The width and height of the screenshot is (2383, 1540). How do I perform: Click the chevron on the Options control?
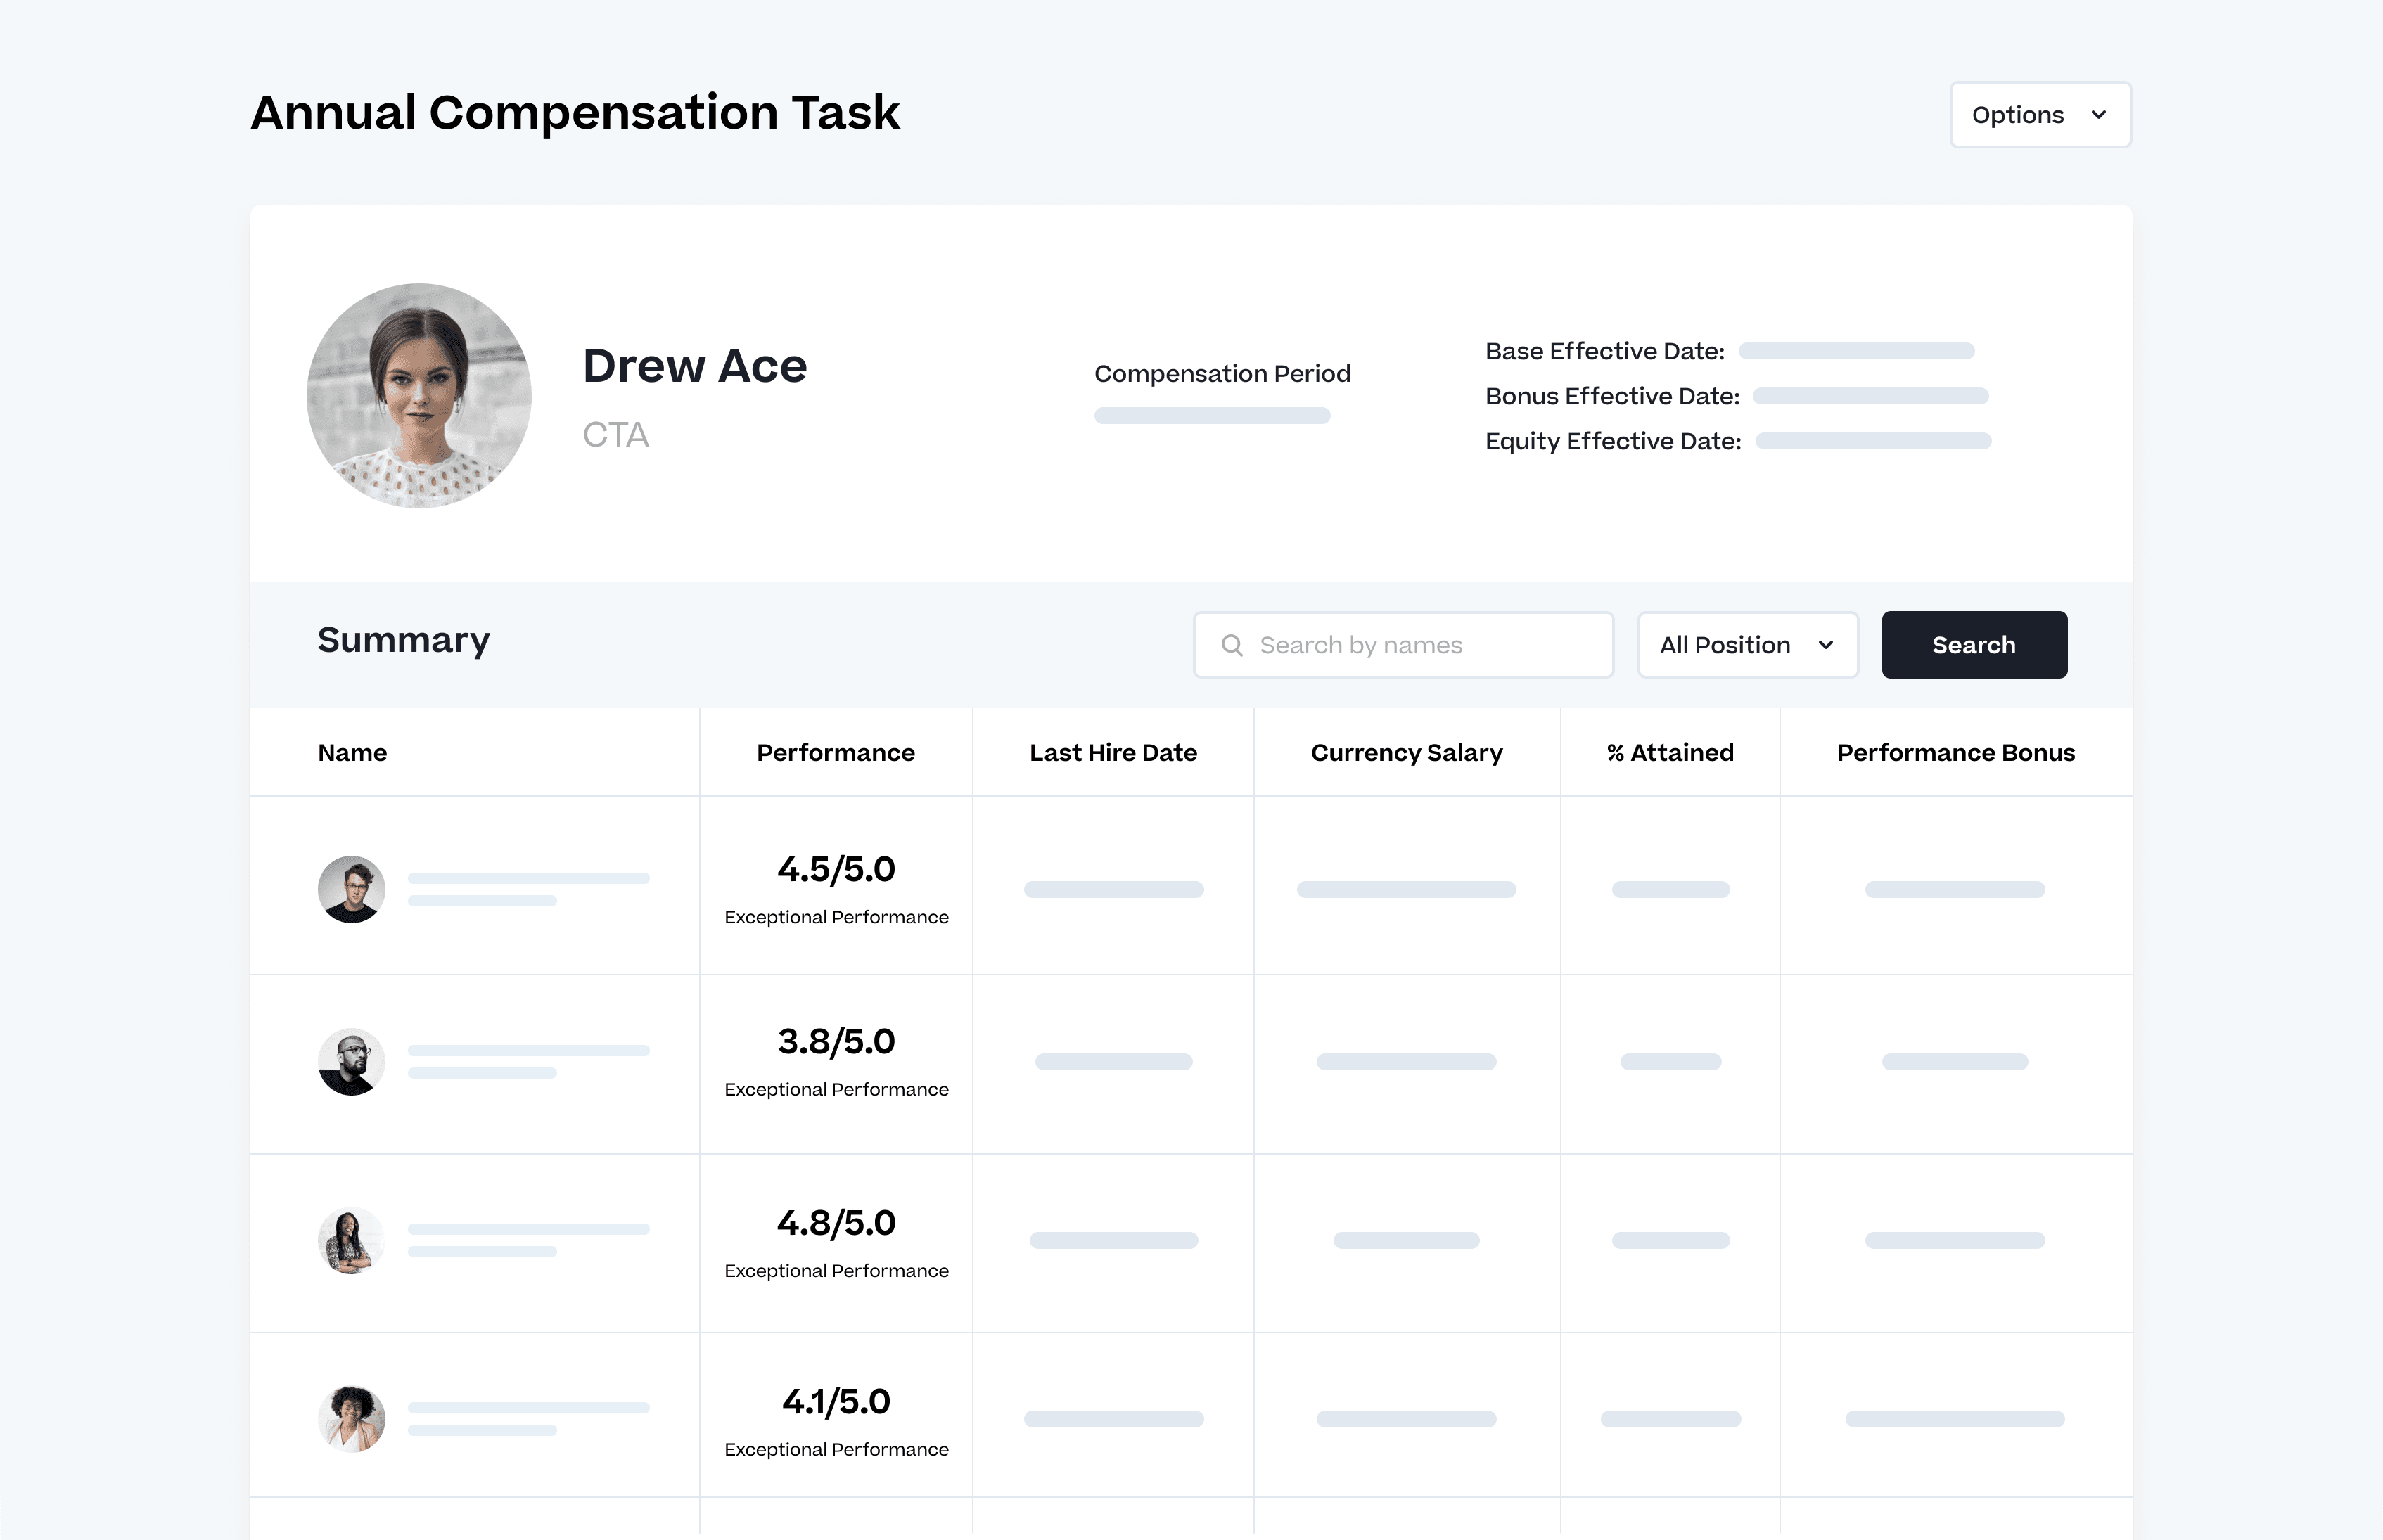(2100, 114)
